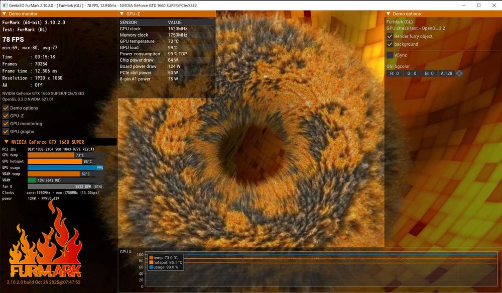Click the VALUE column header in GPU-Z
Image resolution: width=502 pixels, height=293 pixels.
(175, 23)
